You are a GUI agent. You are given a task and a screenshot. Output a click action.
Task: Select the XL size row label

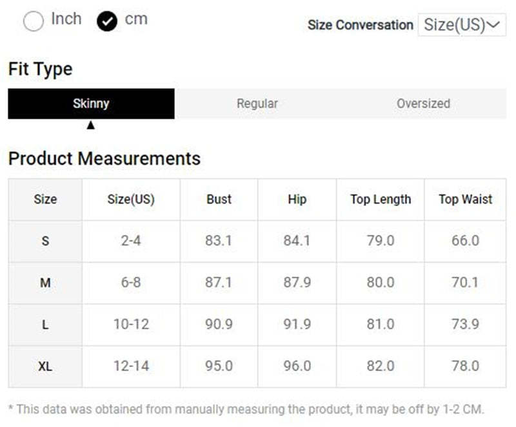point(45,366)
